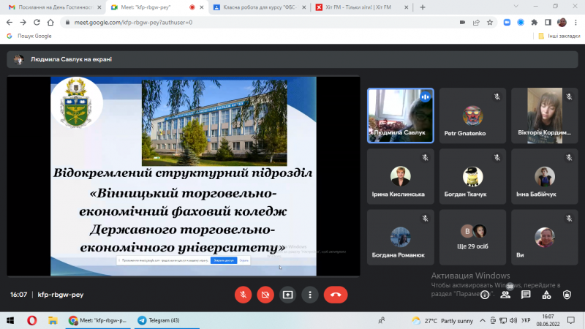Switch to the Хіт FM tab
Screen dimensions: 585x329
coord(361,7)
